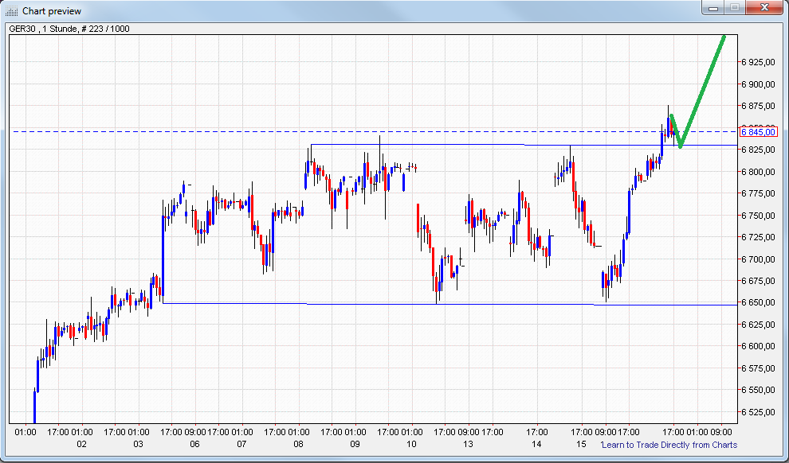This screenshot has width=789, height=463.
Task: Minimize the Chart preview window
Action: click(x=712, y=10)
